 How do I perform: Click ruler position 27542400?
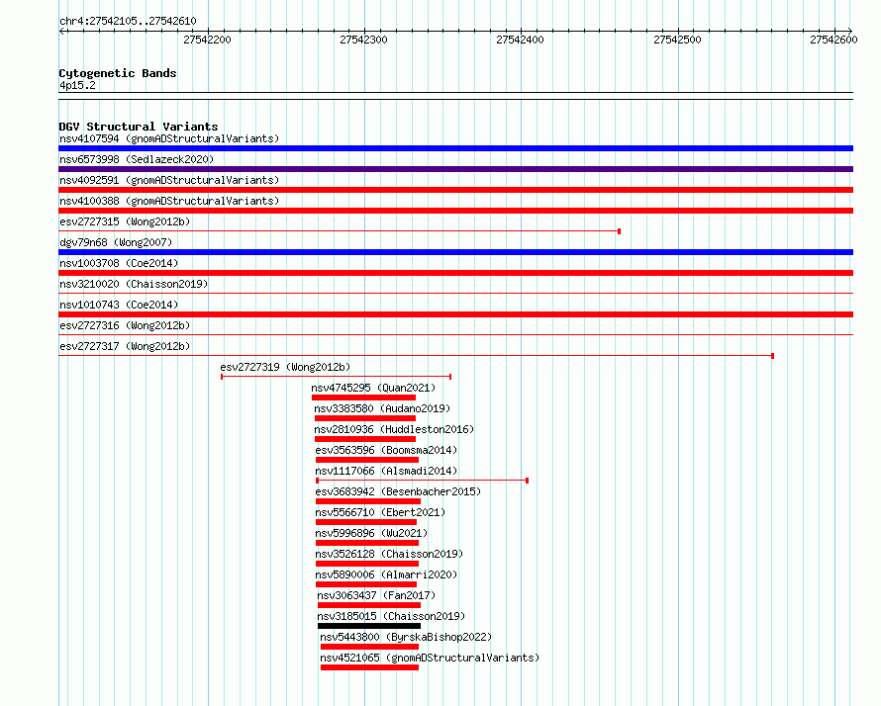tap(521, 40)
